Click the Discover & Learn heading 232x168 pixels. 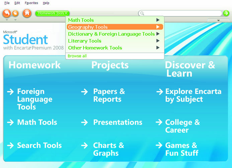tap(190, 69)
